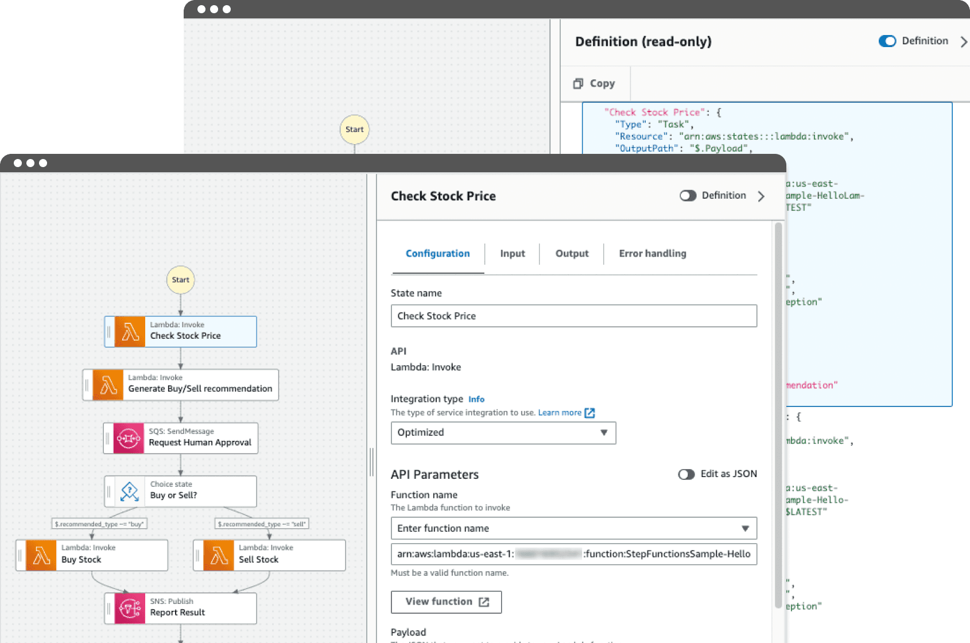
Task: Toggle Edit as JSON switch
Action: click(686, 474)
